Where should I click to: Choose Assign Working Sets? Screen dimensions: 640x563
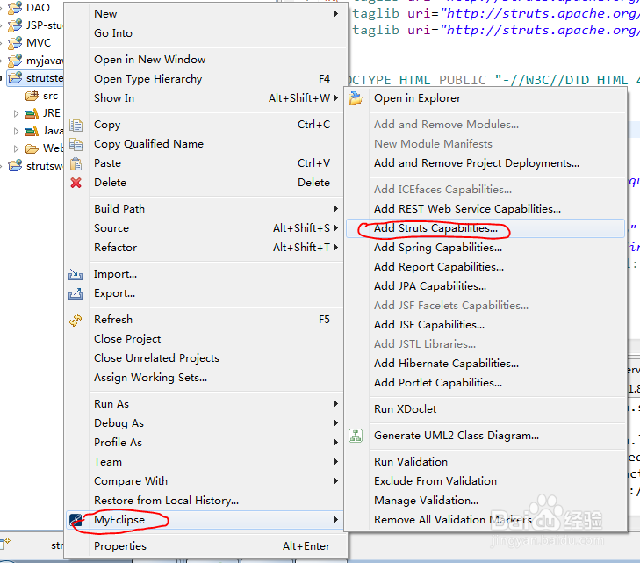tap(205, 378)
